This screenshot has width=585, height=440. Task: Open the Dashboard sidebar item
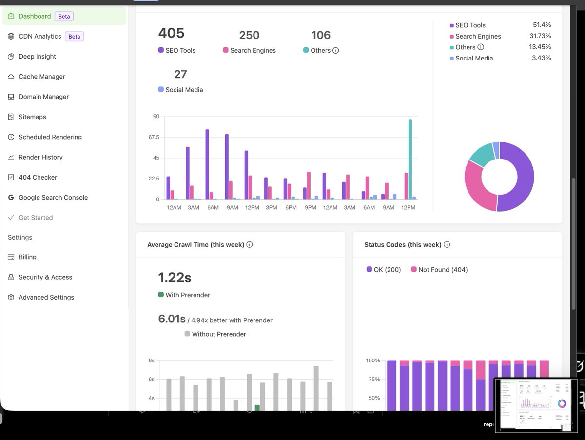tap(64, 16)
